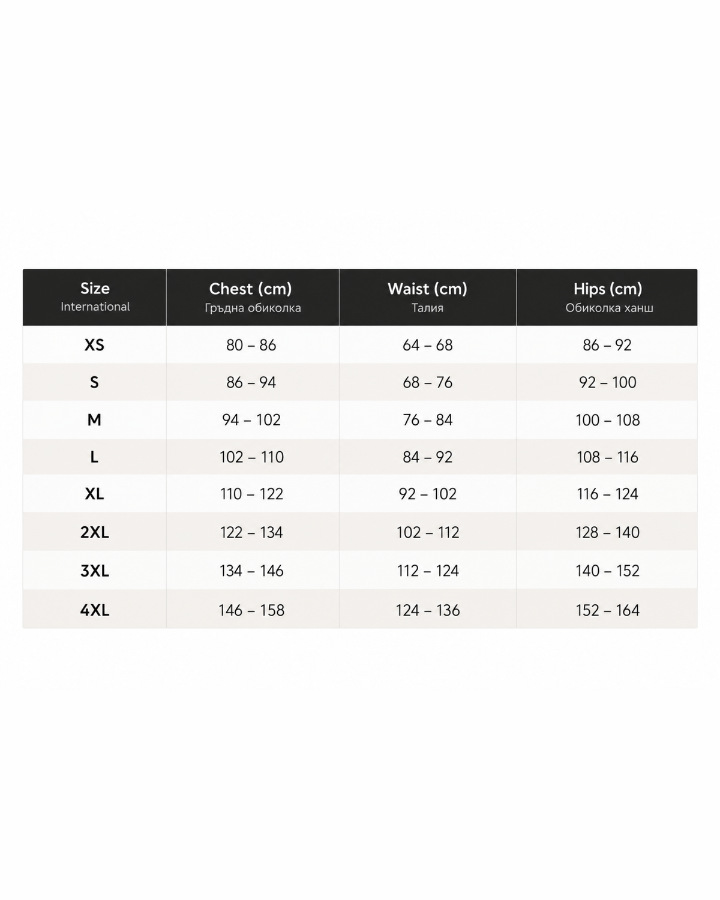720x900 pixels.
Task: Click chest value 146 – 158
Action: 251,610
